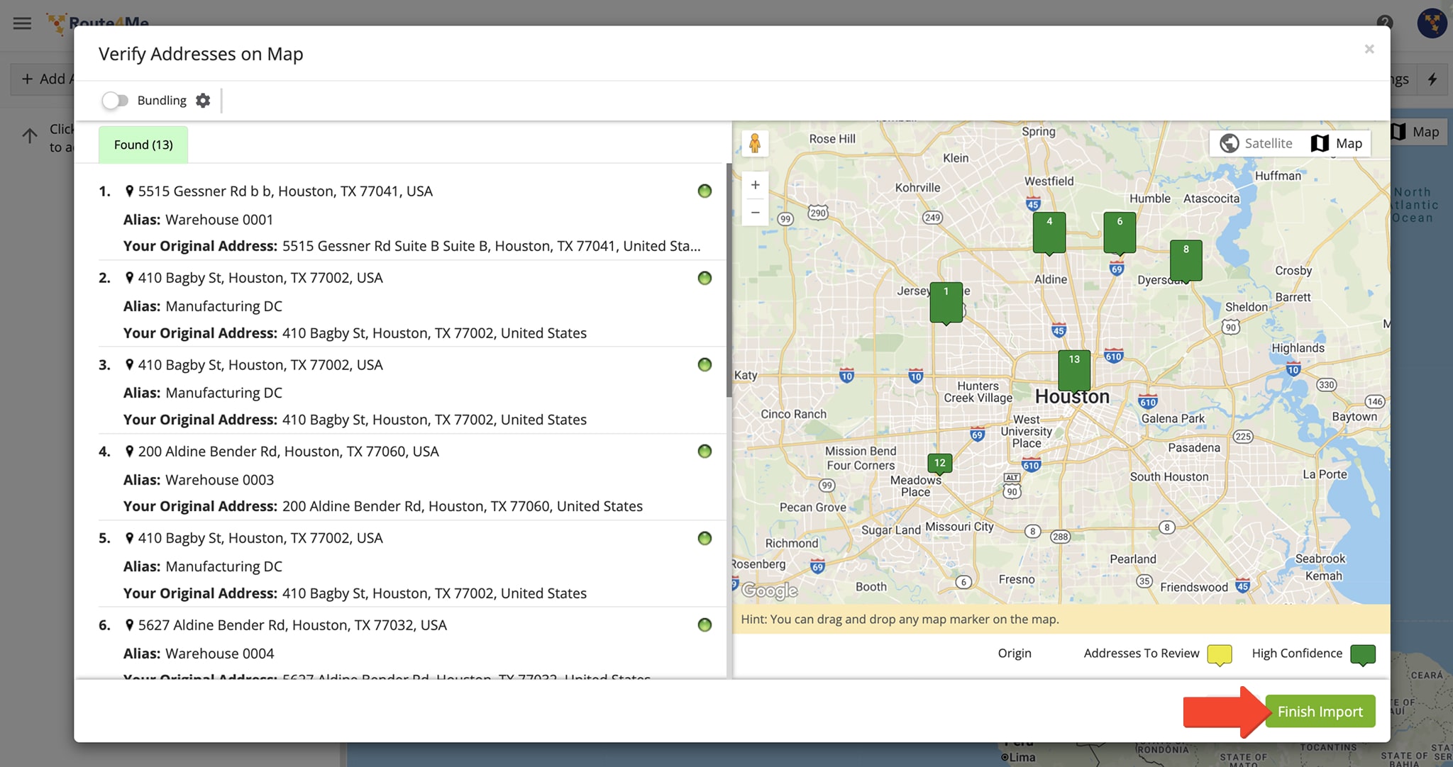
Task: Click map marker number 6
Action: [1120, 233]
